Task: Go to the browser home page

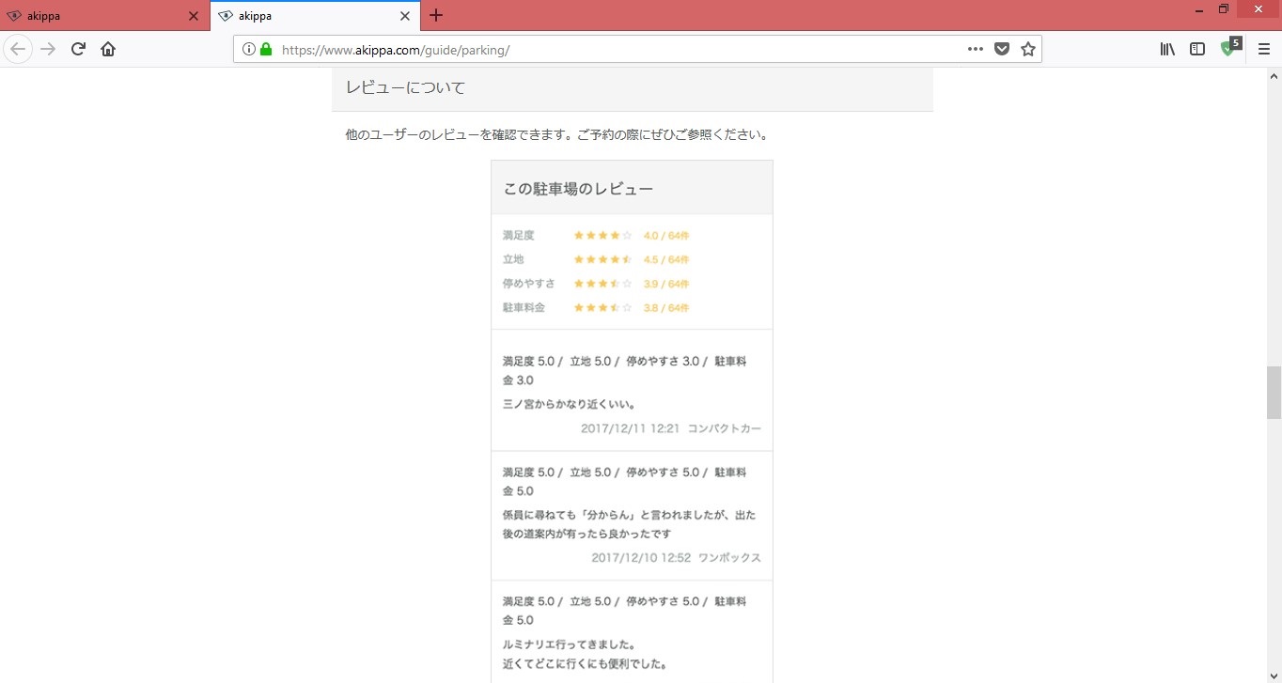Action: coord(108,49)
